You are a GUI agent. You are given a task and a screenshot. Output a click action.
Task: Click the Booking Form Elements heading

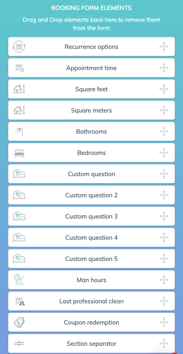pyautogui.click(x=91, y=8)
